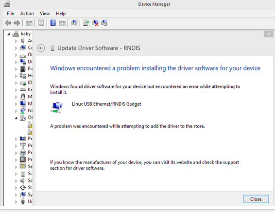The height and width of the screenshot is (212, 275).
Task: Click the Forward arrow in Device Manager toolbar
Action: click(17, 23)
